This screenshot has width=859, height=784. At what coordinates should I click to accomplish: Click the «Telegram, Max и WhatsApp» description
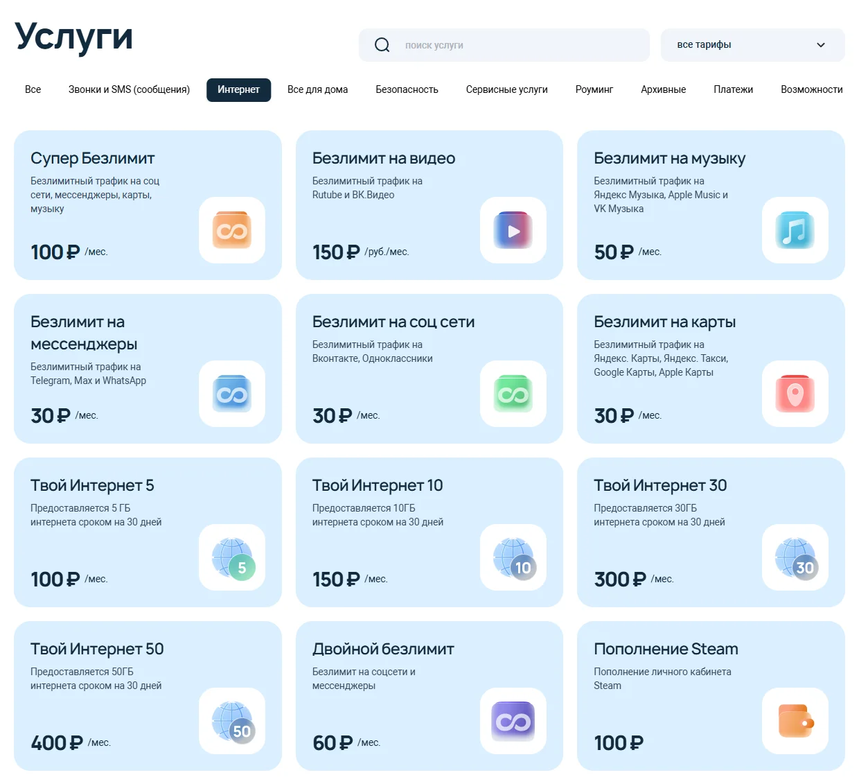tap(88, 381)
